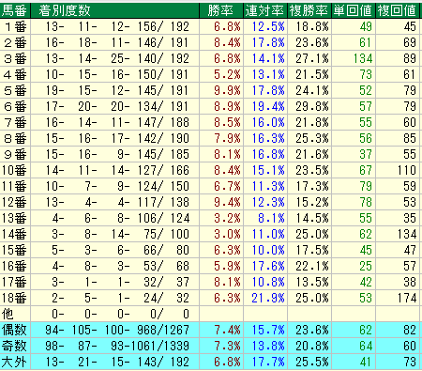Click the 単回値 column header
Image resolution: width=422 pixels, height=371 pixels.
point(353,10)
